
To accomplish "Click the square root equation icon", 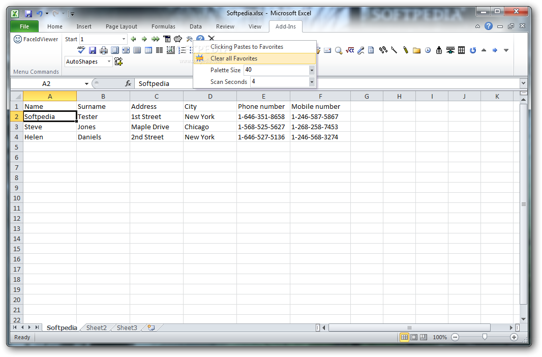I will [350, 50].
